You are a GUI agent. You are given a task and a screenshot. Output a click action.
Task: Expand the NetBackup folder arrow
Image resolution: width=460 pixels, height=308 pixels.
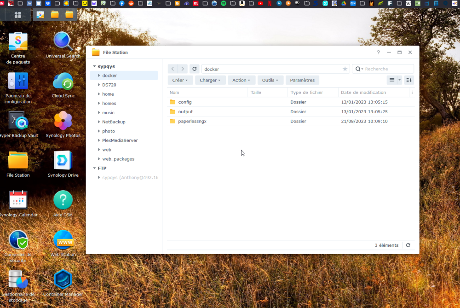tap(99, 122)
